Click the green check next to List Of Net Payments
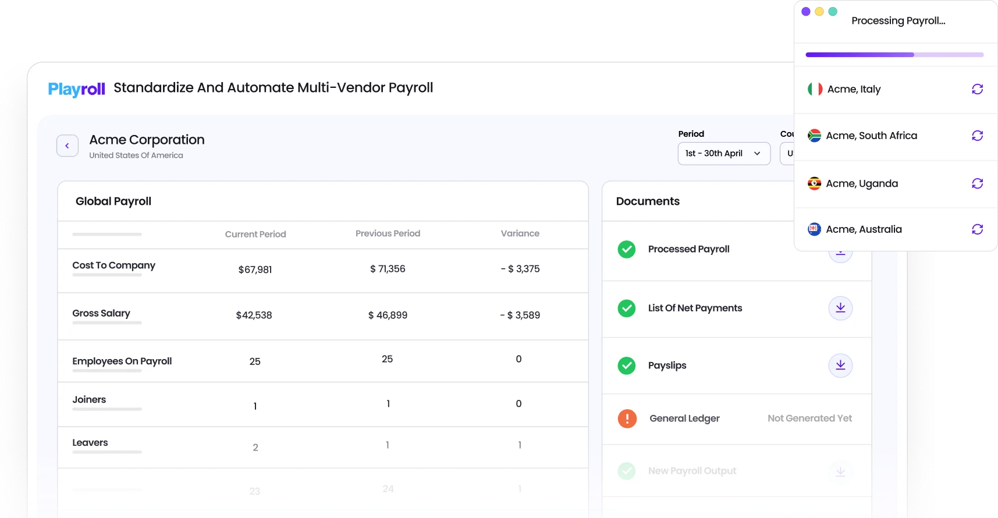The width and height of the screenshot is (998, 518). (x=627, y=308)
